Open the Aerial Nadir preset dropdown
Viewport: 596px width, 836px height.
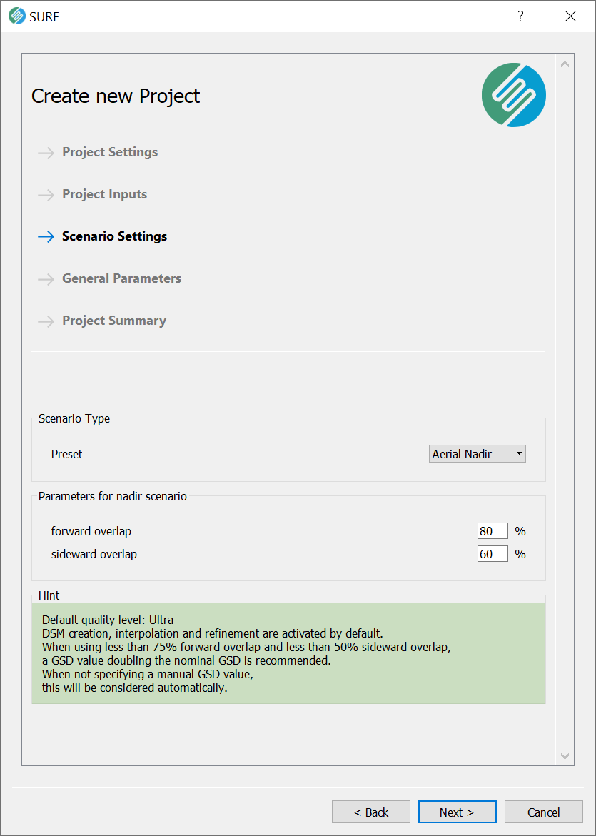click(x=477, y=454)
